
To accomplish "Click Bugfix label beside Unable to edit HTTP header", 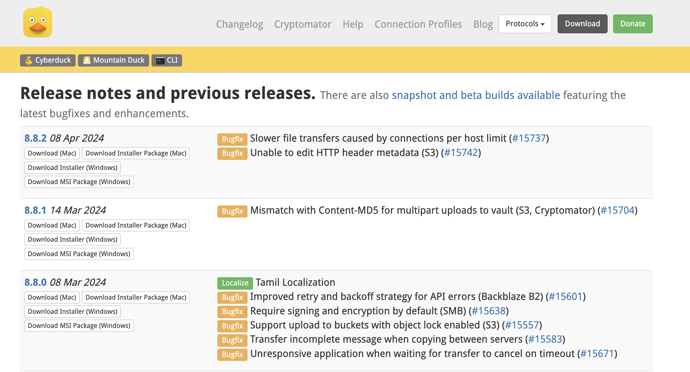I will tap(232, 153).
